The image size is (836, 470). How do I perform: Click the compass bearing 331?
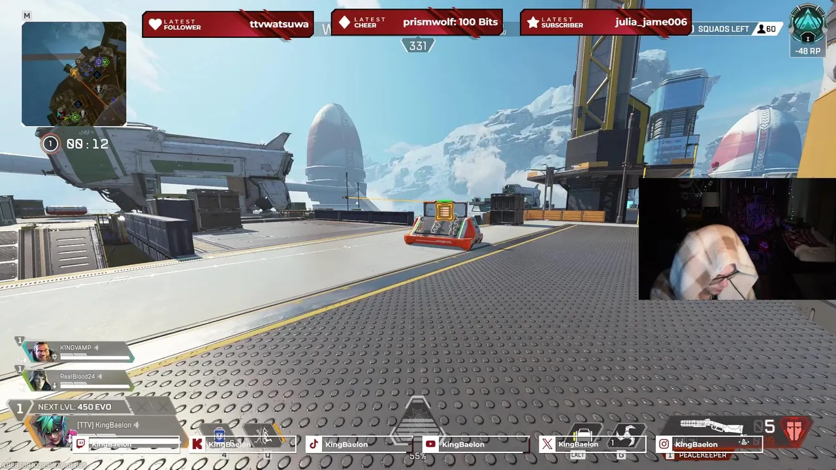click(418, 46)
